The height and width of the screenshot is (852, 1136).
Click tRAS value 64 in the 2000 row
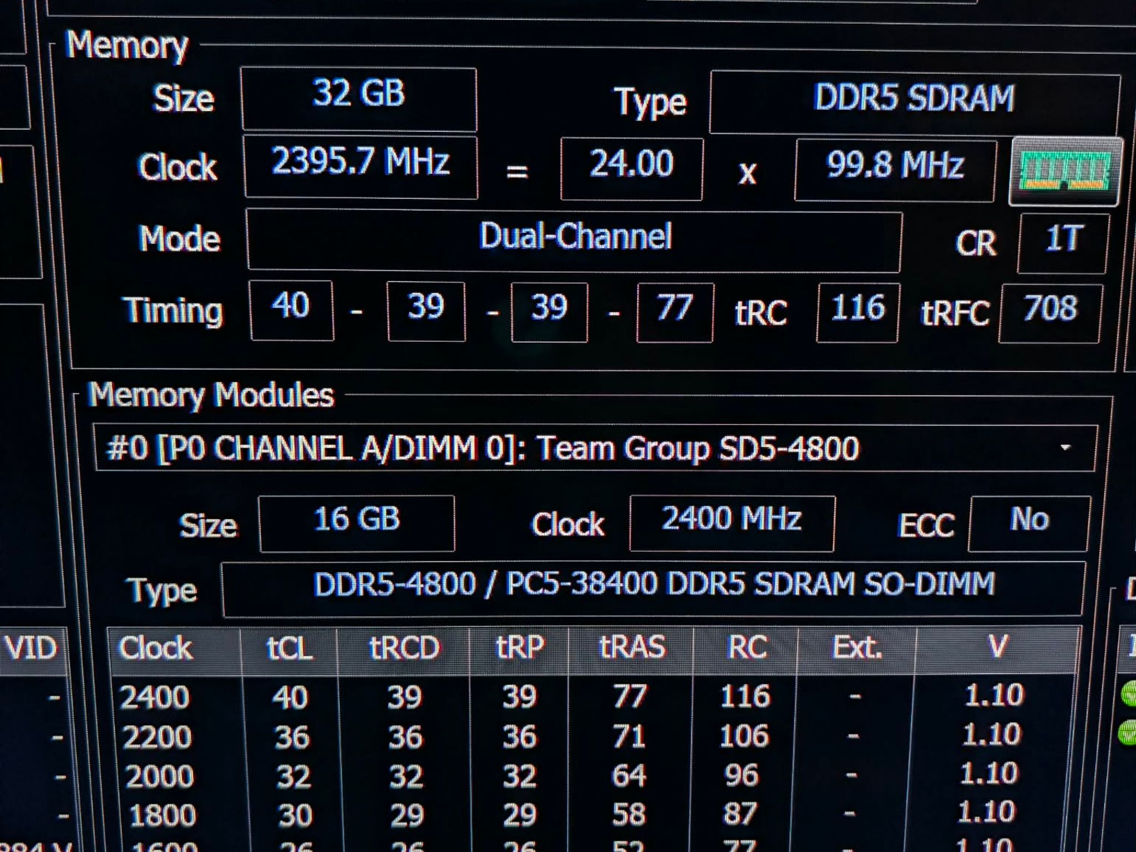[629, 775]
